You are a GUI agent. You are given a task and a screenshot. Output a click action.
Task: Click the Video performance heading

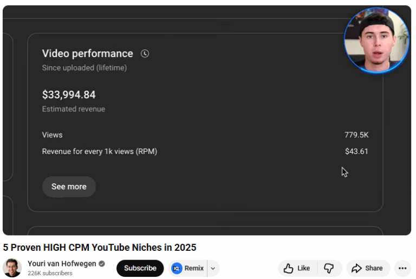click(x=87, y=54)
